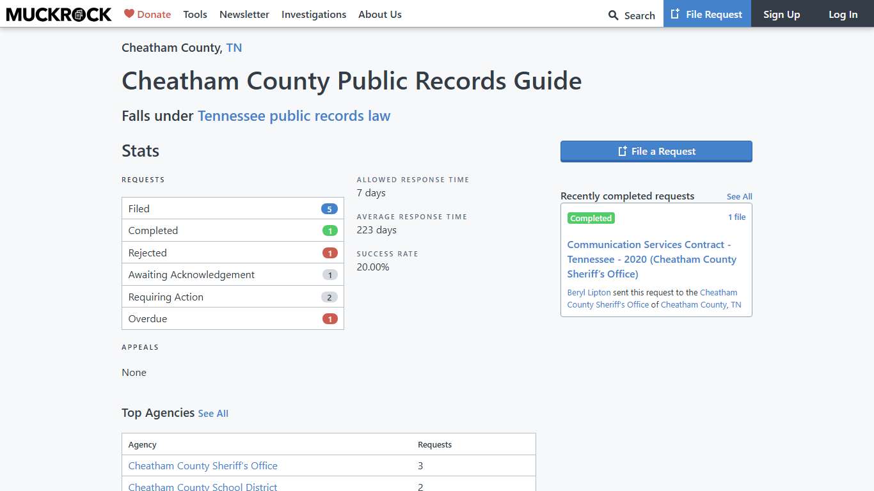Click the green Completed count badge
874x491 pixels.
330,231
